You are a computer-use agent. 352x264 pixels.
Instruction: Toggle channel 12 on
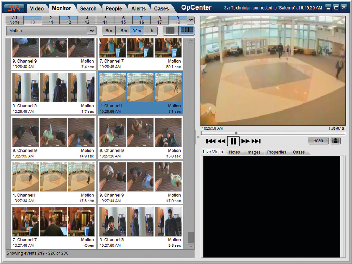pyautogui.click(x=68, y=22)
